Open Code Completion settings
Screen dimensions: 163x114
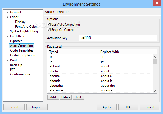coord(23,55)
